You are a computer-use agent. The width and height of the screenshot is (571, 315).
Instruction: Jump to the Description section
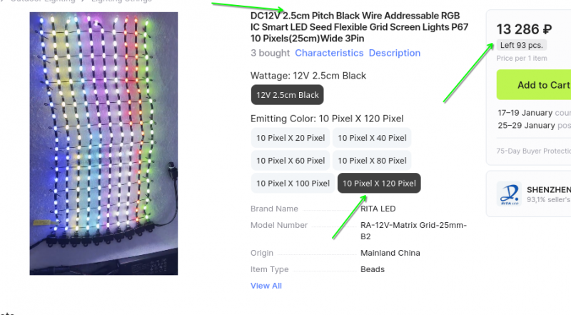(x=394, y=53)
